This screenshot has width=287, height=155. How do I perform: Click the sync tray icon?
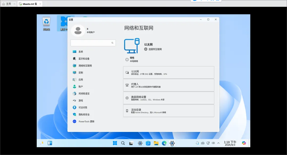(x=197, y=143)
